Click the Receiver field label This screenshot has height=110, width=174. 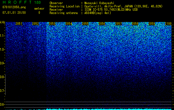pyautogui.click(x=56, y=10)
